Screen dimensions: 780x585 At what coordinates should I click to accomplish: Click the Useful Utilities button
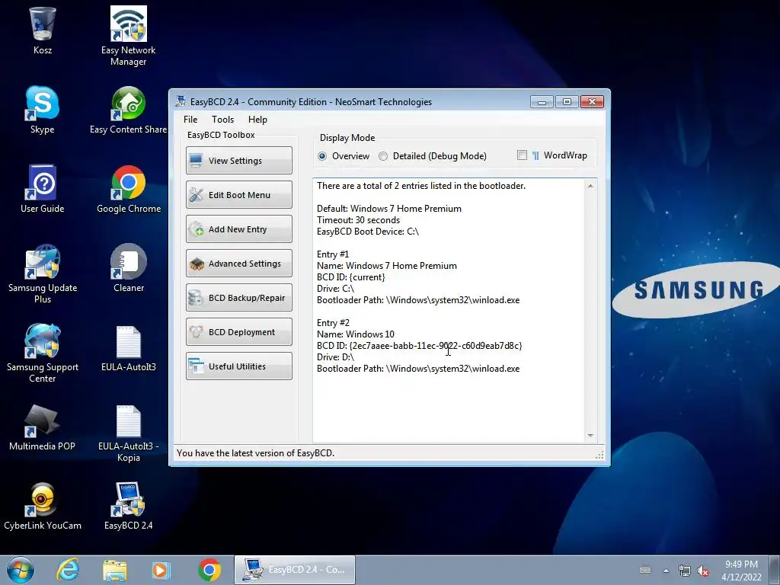239,366
